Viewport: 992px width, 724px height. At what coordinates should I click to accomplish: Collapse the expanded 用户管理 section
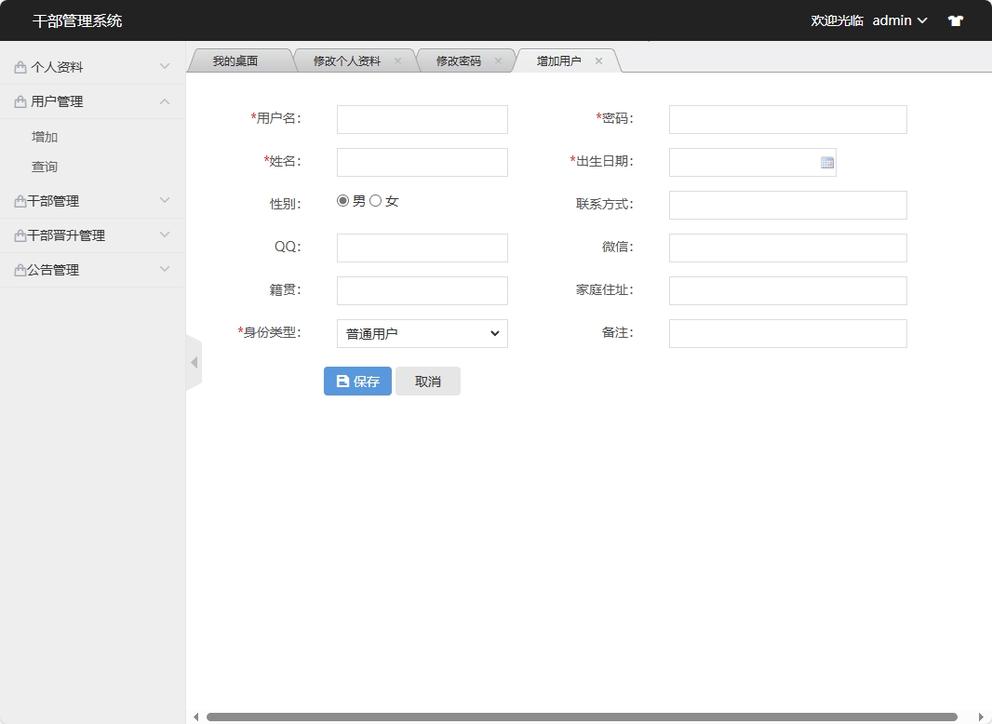point(165,101)
